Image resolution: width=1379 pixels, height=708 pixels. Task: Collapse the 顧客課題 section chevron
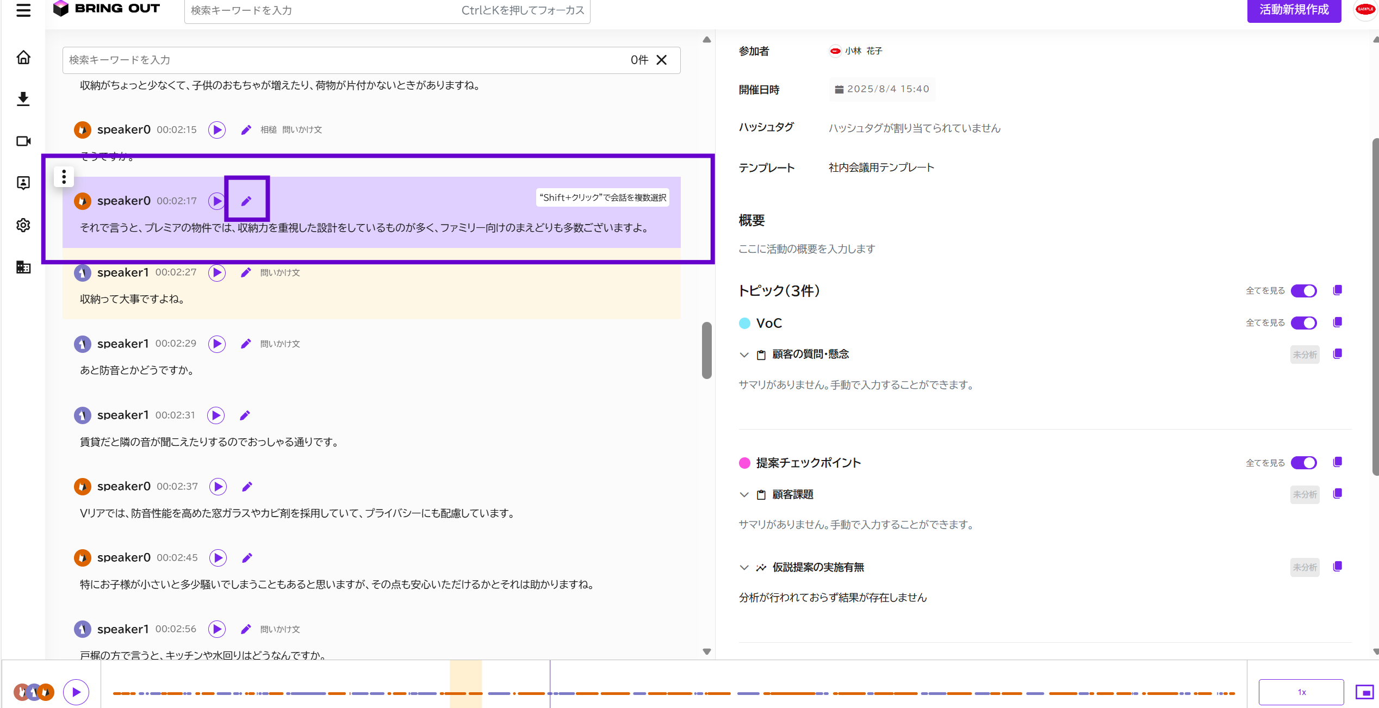click(x=744, y=494)
